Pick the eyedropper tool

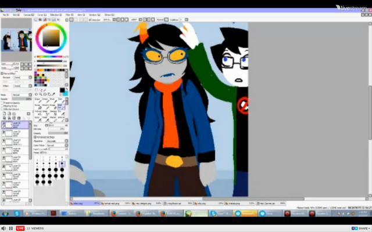[x=53, y=94]
